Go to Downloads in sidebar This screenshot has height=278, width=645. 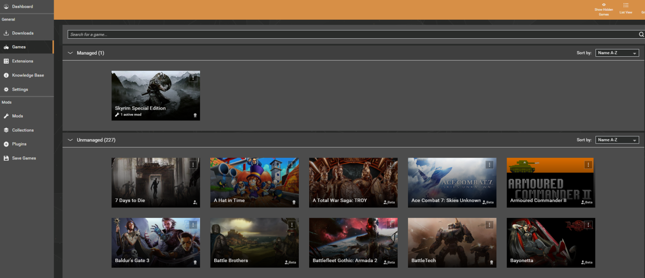22,33
